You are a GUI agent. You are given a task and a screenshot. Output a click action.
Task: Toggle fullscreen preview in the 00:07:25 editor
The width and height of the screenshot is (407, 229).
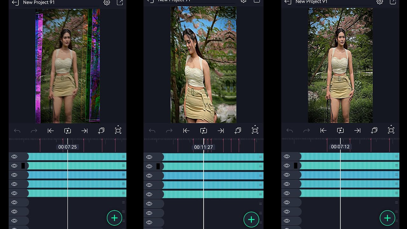coord(118,130)
